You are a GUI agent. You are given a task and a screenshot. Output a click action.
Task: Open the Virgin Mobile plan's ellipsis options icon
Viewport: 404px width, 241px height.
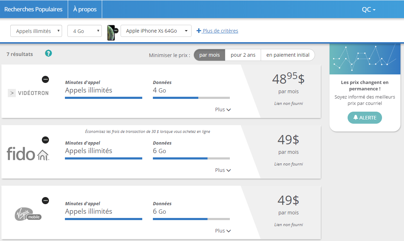tap(45, 201)
